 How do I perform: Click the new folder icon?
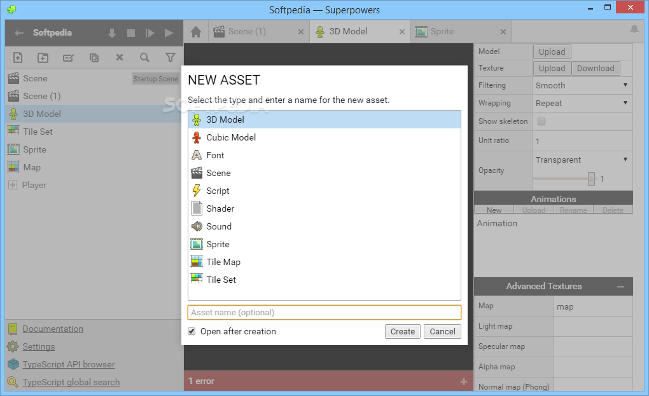(x=43, y=57)
